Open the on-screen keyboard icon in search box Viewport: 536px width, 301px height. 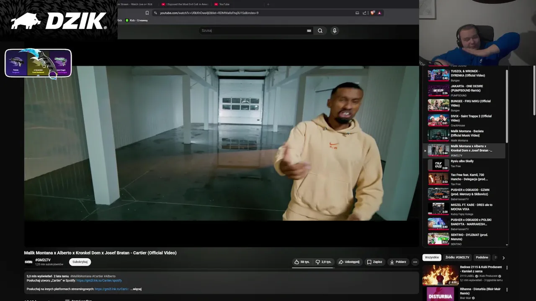[x=309, y=31]
